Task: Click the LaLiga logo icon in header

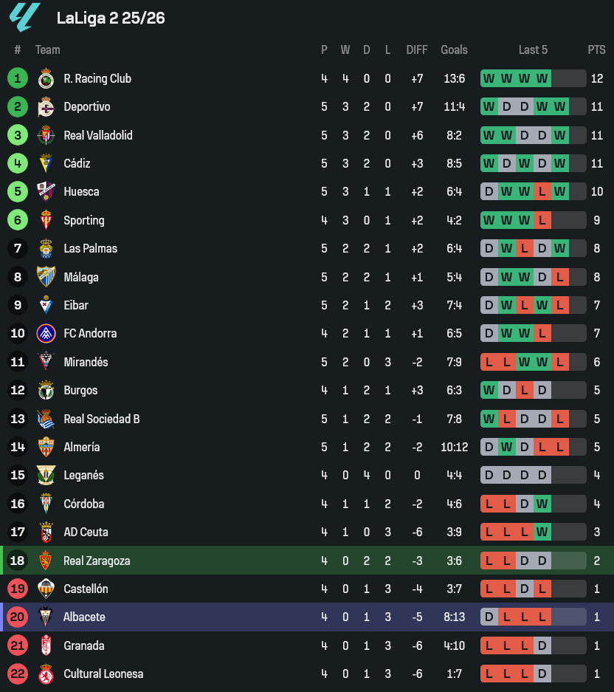Action: 24,18
